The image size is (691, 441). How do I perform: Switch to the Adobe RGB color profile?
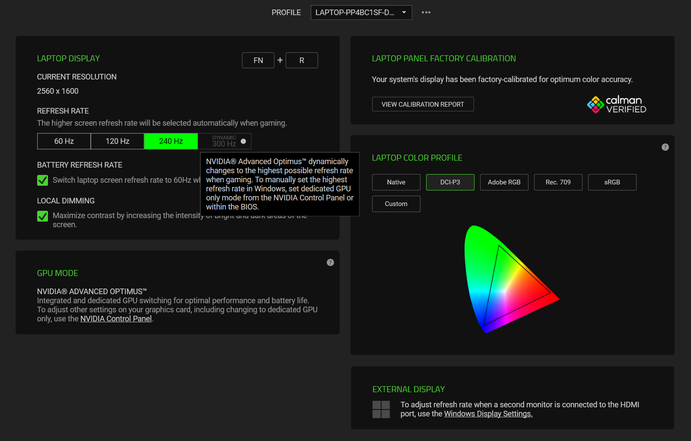click(x=504, y=182)
